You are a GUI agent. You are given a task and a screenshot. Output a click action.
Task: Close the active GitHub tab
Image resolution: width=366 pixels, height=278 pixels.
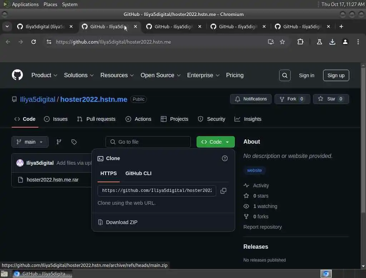coord(135,26)
